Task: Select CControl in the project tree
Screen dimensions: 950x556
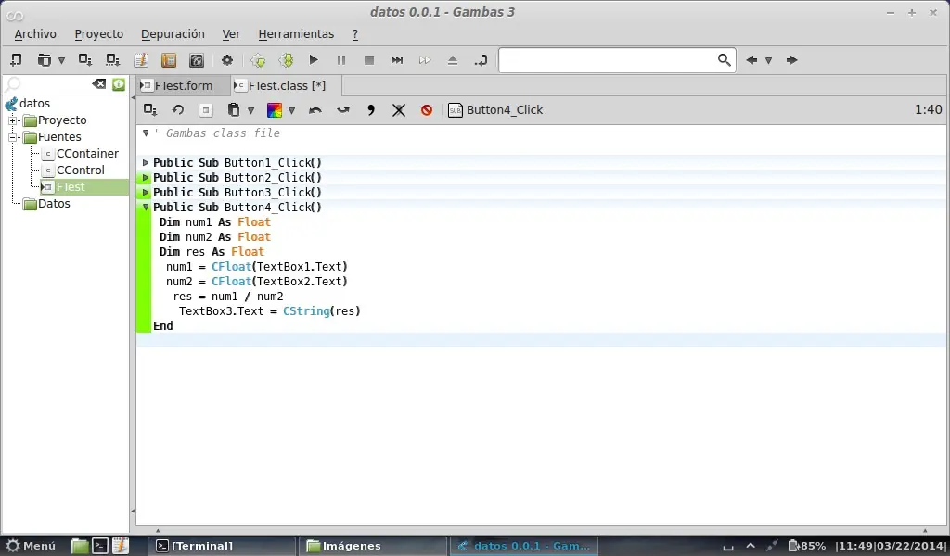Action: point(80,171)
